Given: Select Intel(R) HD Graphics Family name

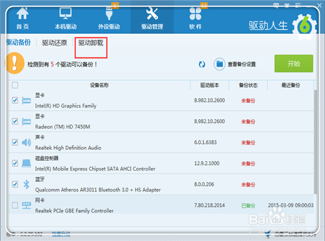Looking at the screenshot, I should tap(66, 106).
